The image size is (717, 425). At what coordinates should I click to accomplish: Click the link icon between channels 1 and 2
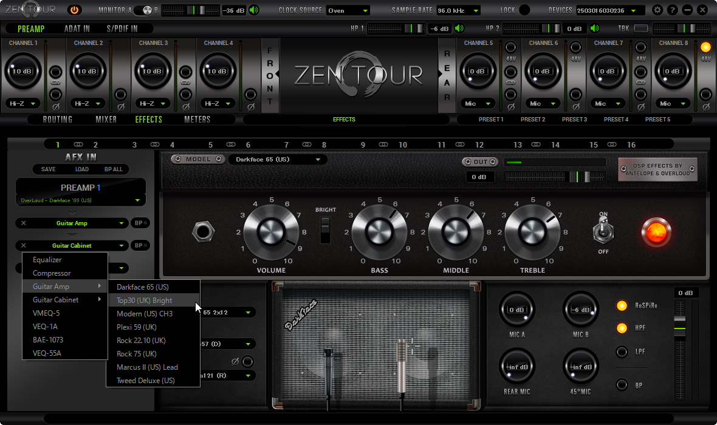56,83
